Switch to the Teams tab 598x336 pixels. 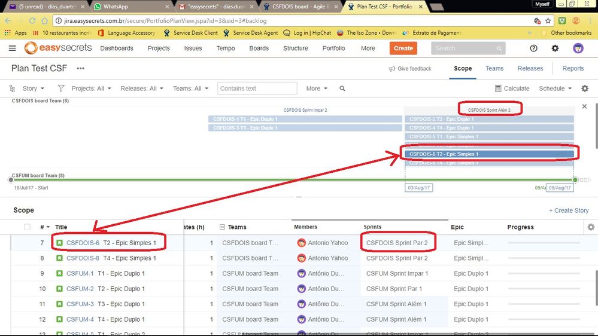pos(494,68)
